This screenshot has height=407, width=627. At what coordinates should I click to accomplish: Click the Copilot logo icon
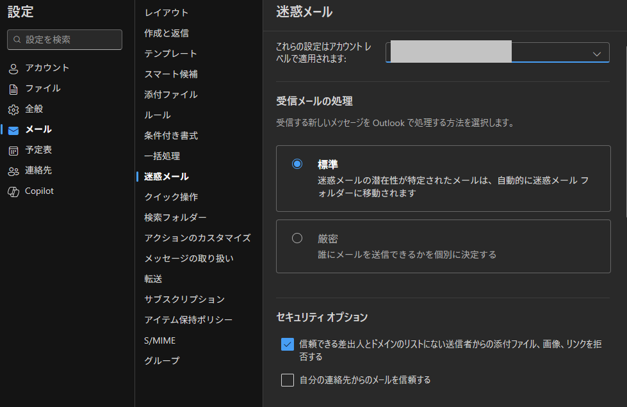13,192
